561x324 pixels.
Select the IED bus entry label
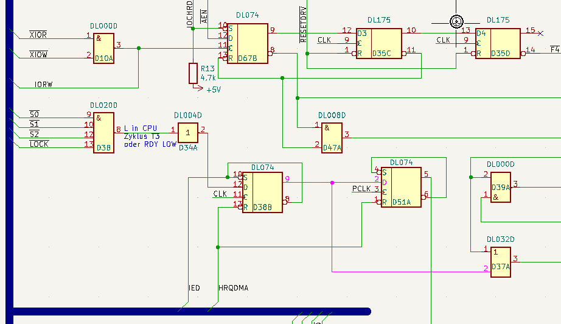pos(194,288)
